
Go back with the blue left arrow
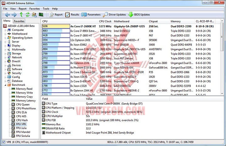click(7, 14)
